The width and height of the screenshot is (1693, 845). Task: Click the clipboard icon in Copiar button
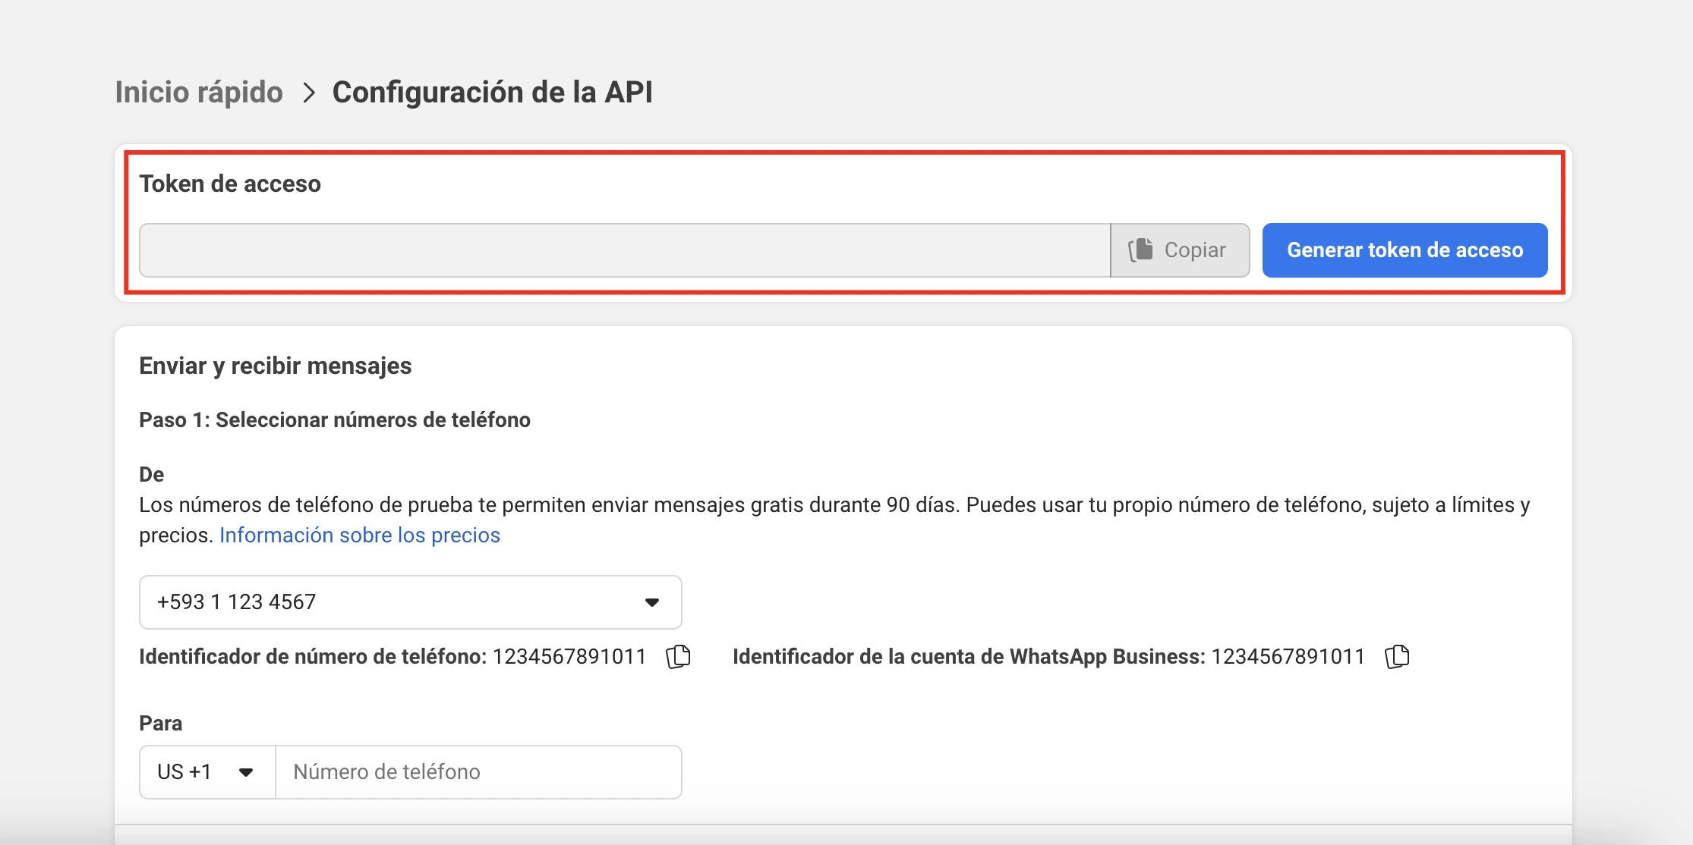coord(1140,250)
